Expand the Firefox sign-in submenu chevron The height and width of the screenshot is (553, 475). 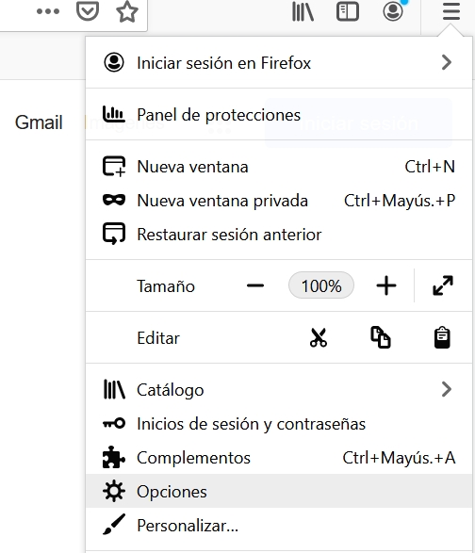click(x=447, y=63)
